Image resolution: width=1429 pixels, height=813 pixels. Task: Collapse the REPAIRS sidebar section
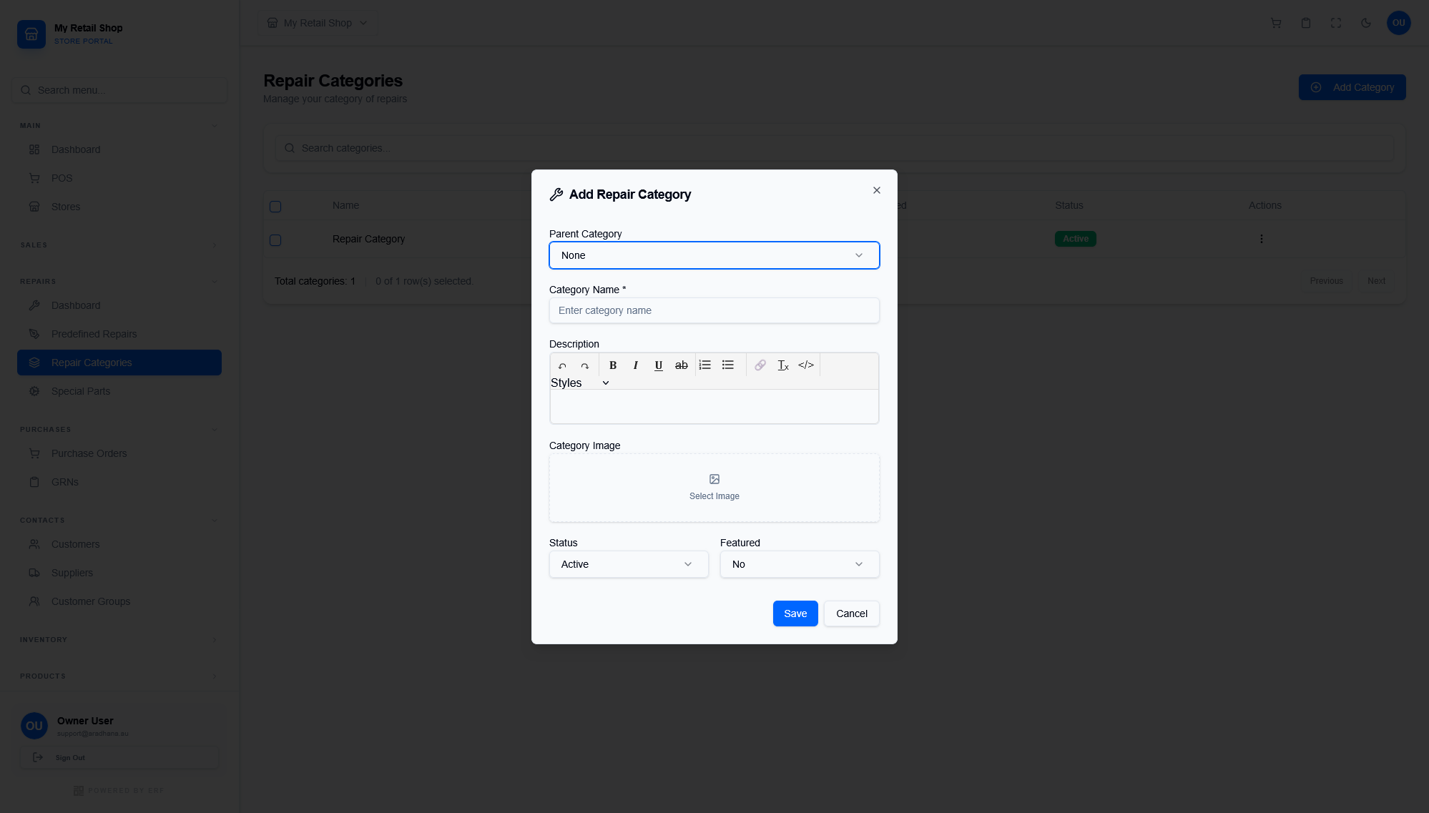pos(215,282)
